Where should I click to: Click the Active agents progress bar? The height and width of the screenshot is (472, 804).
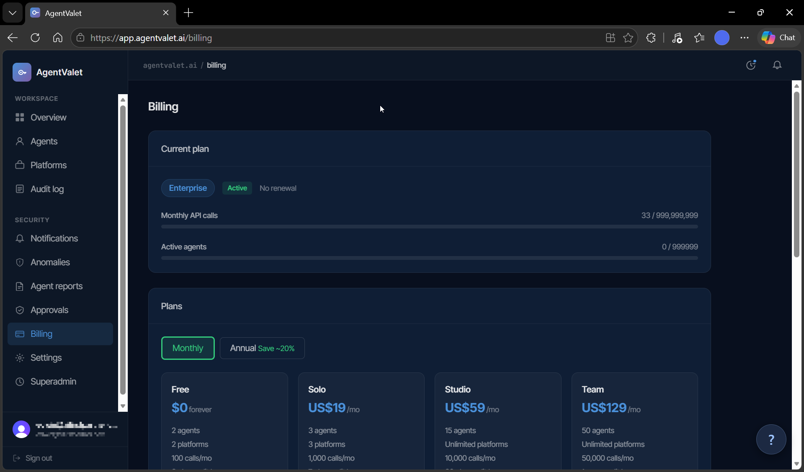[429, 258]
